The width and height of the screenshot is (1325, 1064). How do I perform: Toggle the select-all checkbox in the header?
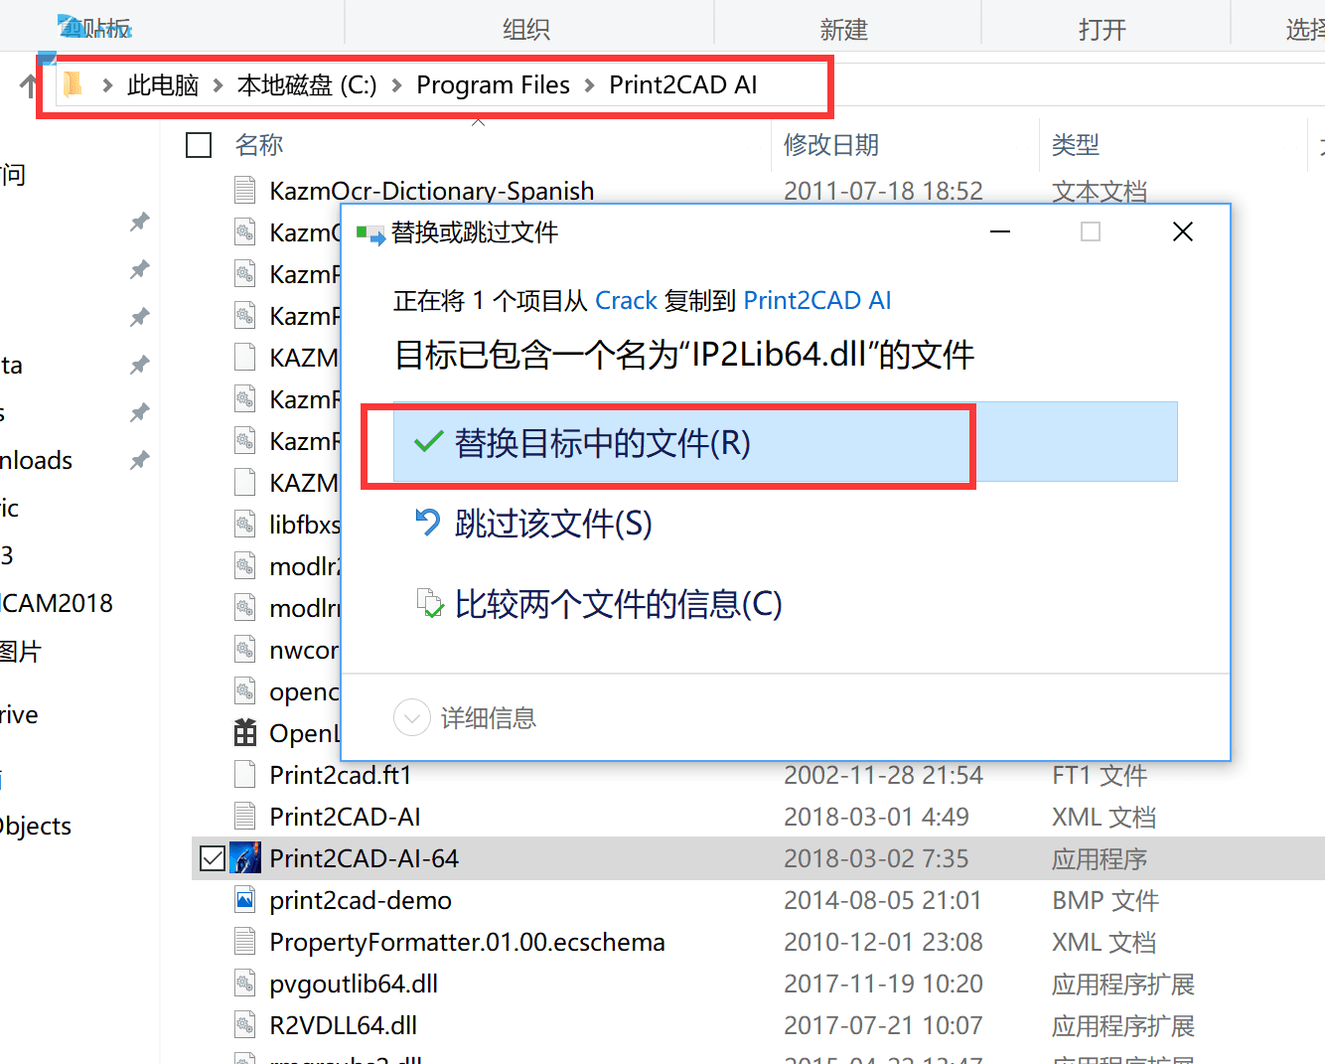pos(199,145)
